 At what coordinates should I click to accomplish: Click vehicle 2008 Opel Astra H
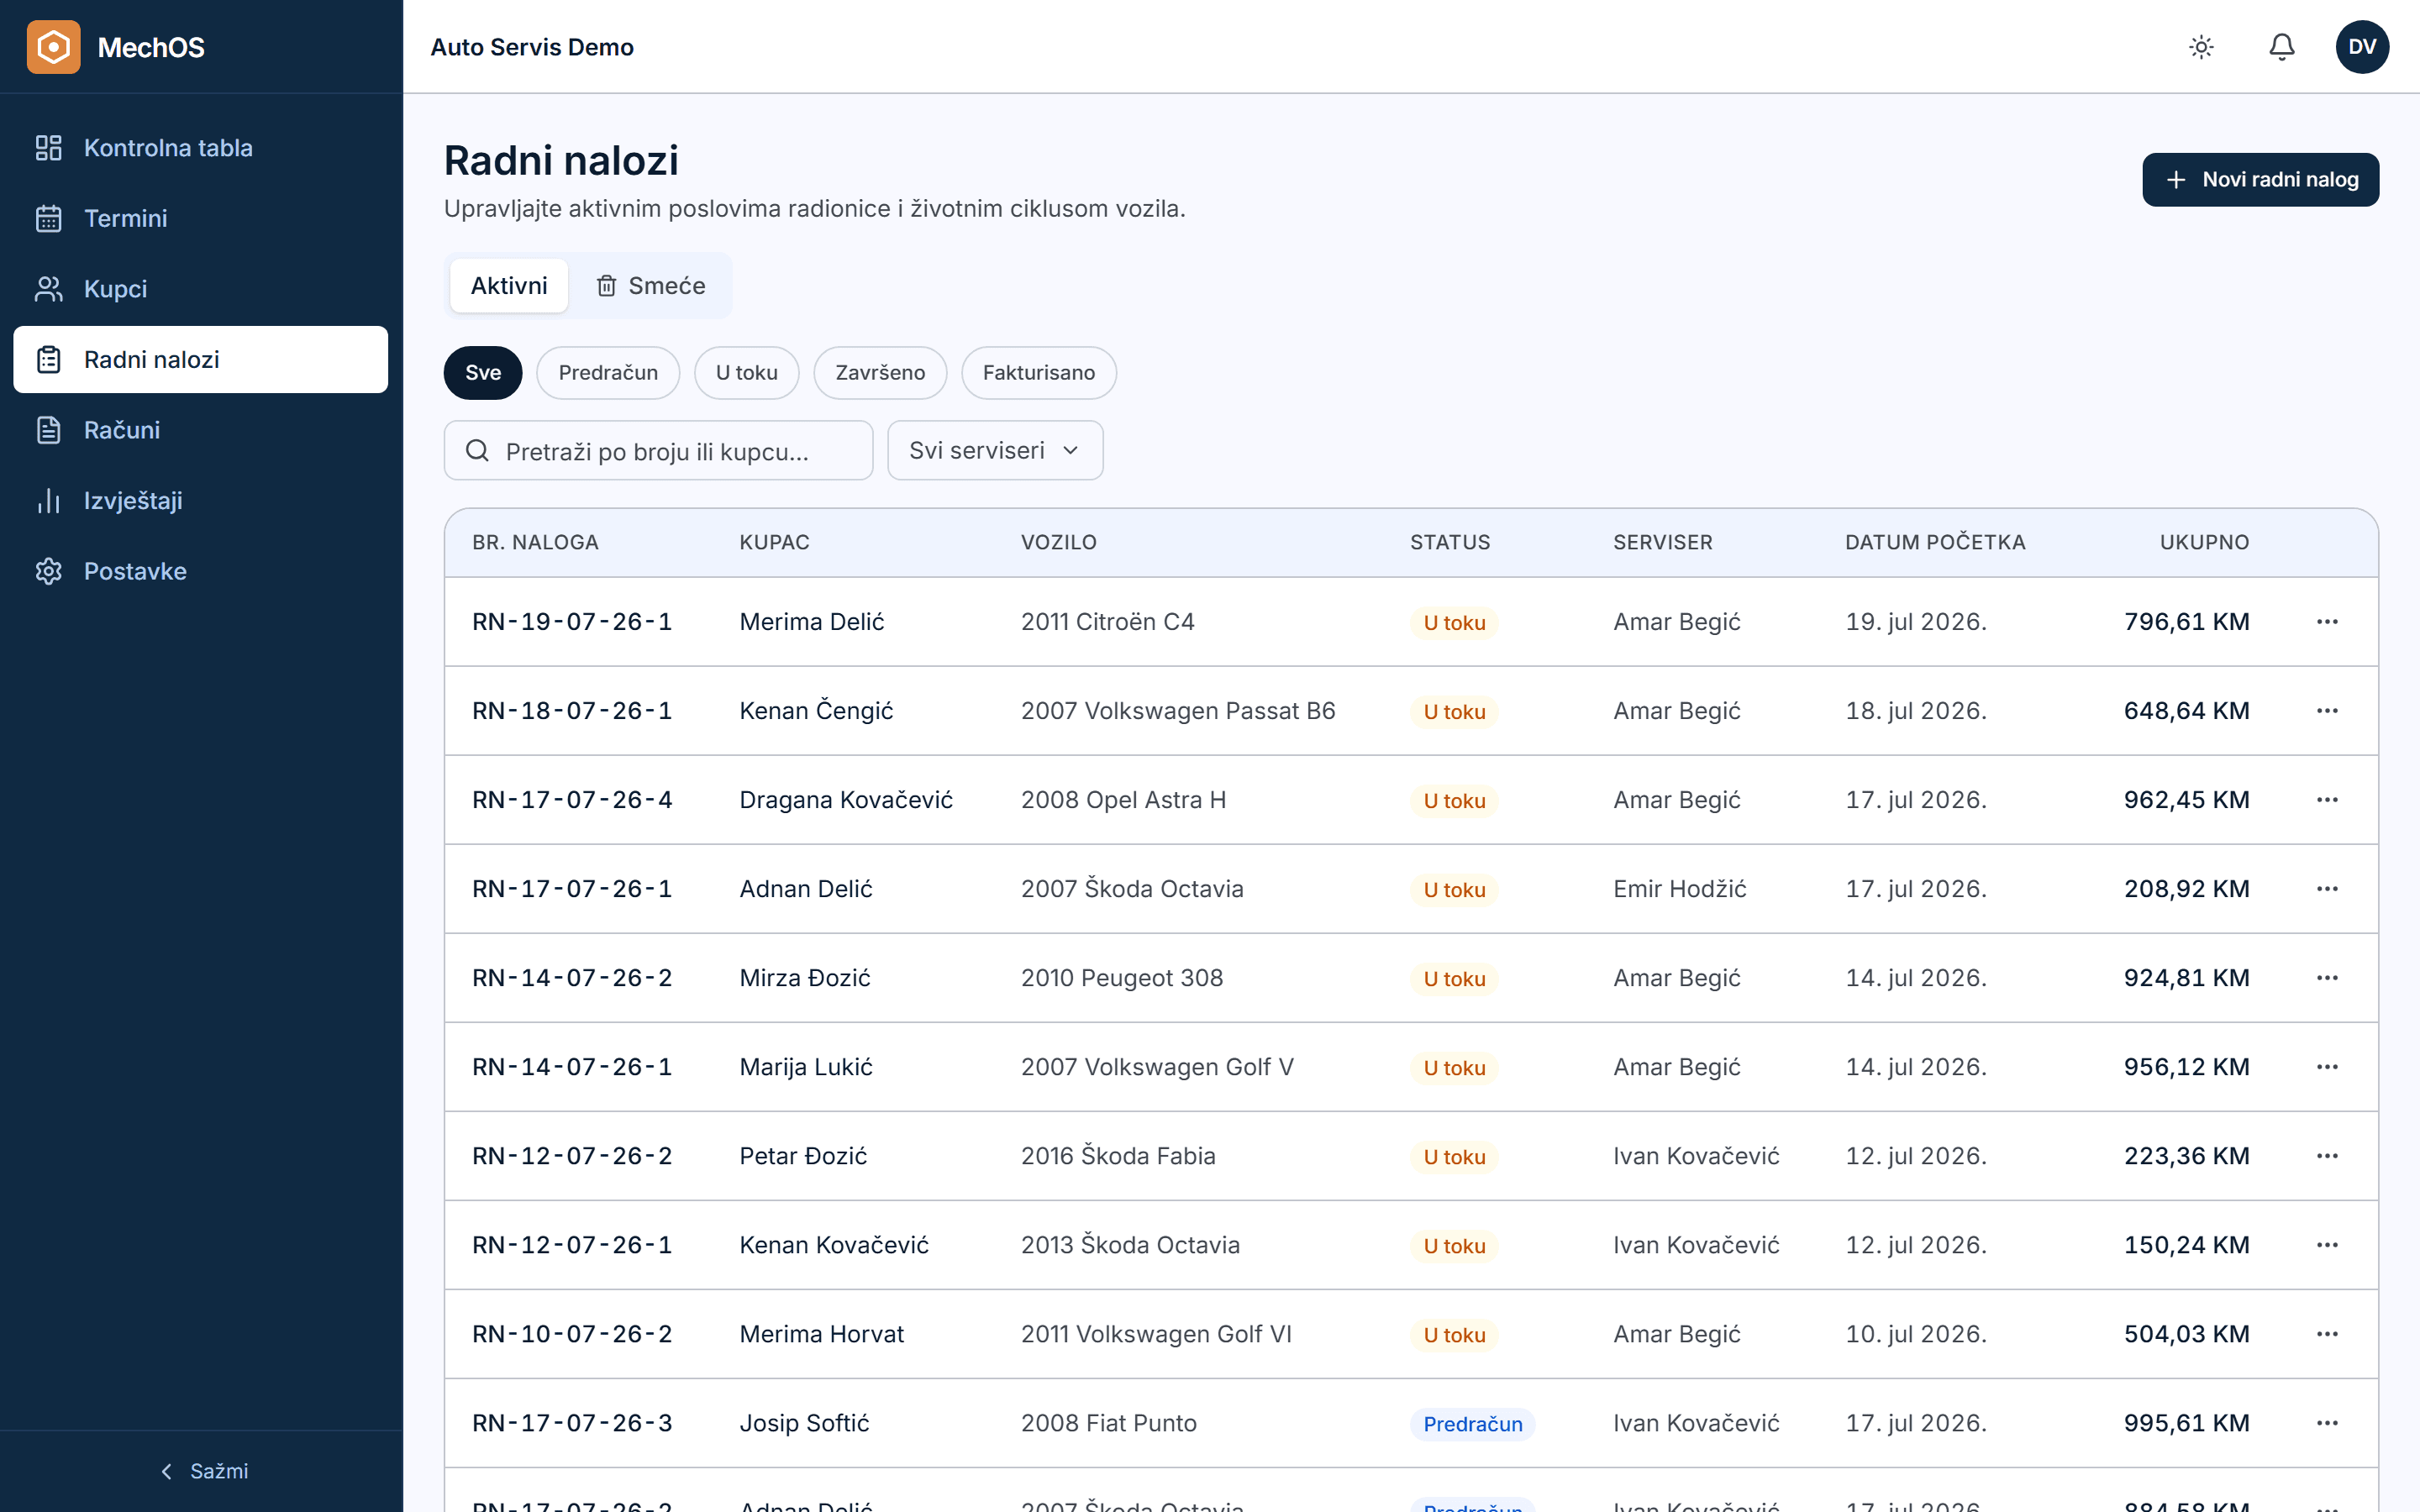[1123, 800]
